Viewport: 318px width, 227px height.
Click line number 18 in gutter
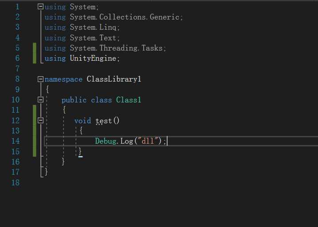coord(16,183)
